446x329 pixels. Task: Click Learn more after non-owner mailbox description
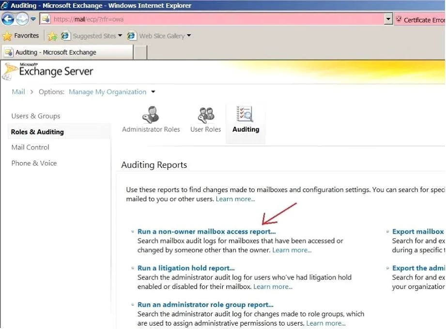coord(292,250)
